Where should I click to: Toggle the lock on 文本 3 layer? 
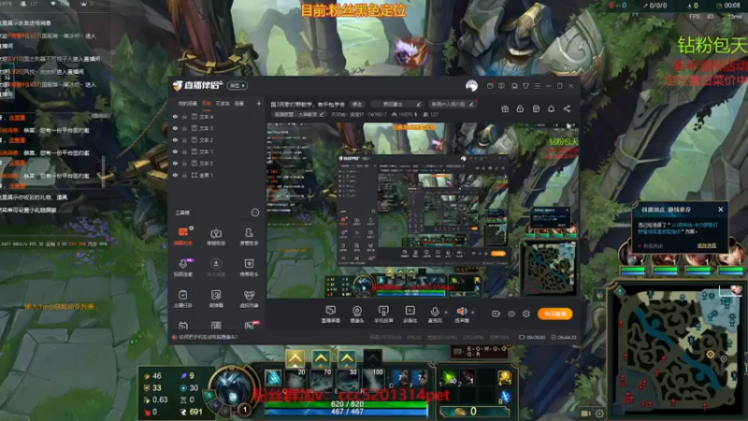coord(184,128)
